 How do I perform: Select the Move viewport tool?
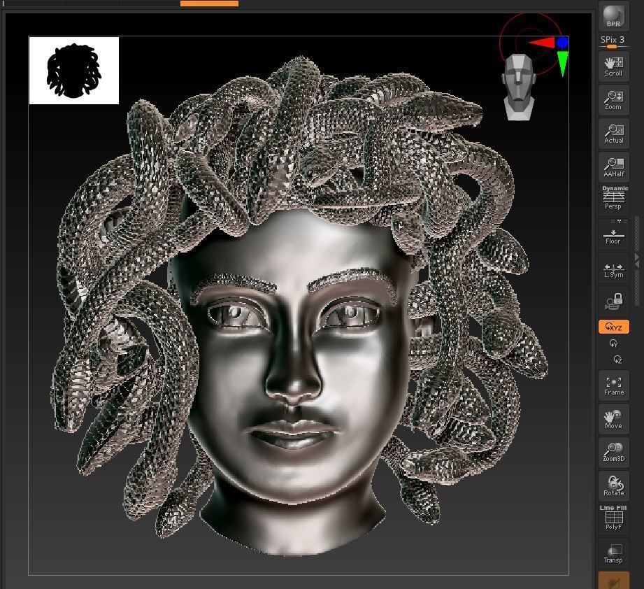(613, 418)
